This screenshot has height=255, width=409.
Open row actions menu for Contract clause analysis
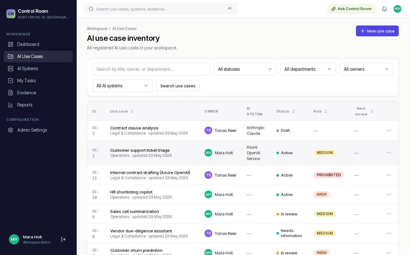[x=389, y=130]
